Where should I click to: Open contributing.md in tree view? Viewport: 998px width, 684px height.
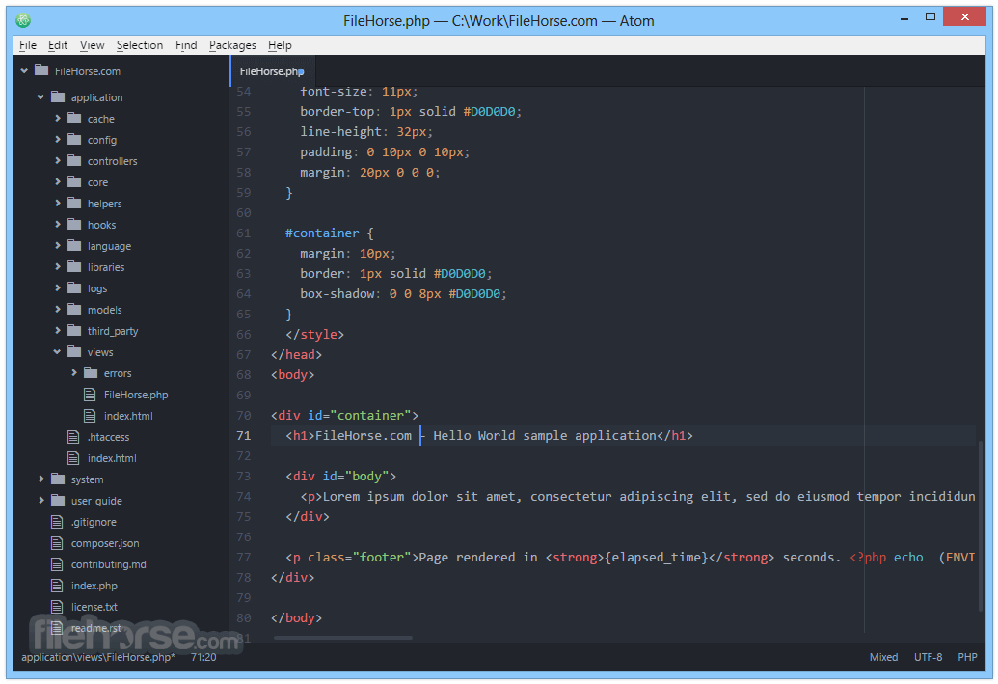click(108, 564)
